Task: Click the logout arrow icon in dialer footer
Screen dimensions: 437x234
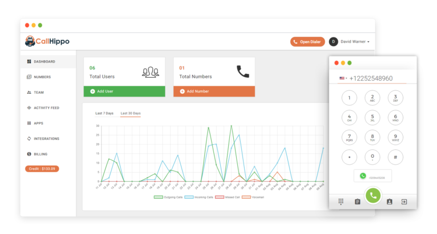Action: pos(404,202)
